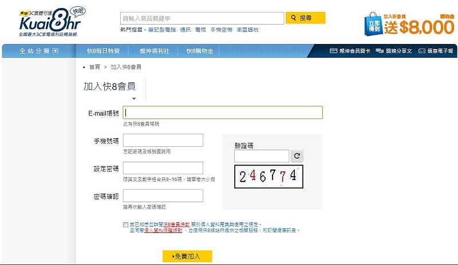Open 快8會員條款 link
Image resolution: width=458 pixels, height=265 pixels.
point(176,224)
